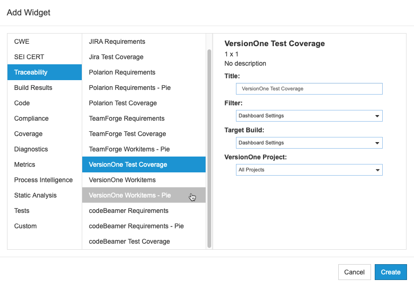Viewport: 414px width, 287px height.
Task: Select the TeamForge Test Coverage widget
Action: click(x=144, y=134)
